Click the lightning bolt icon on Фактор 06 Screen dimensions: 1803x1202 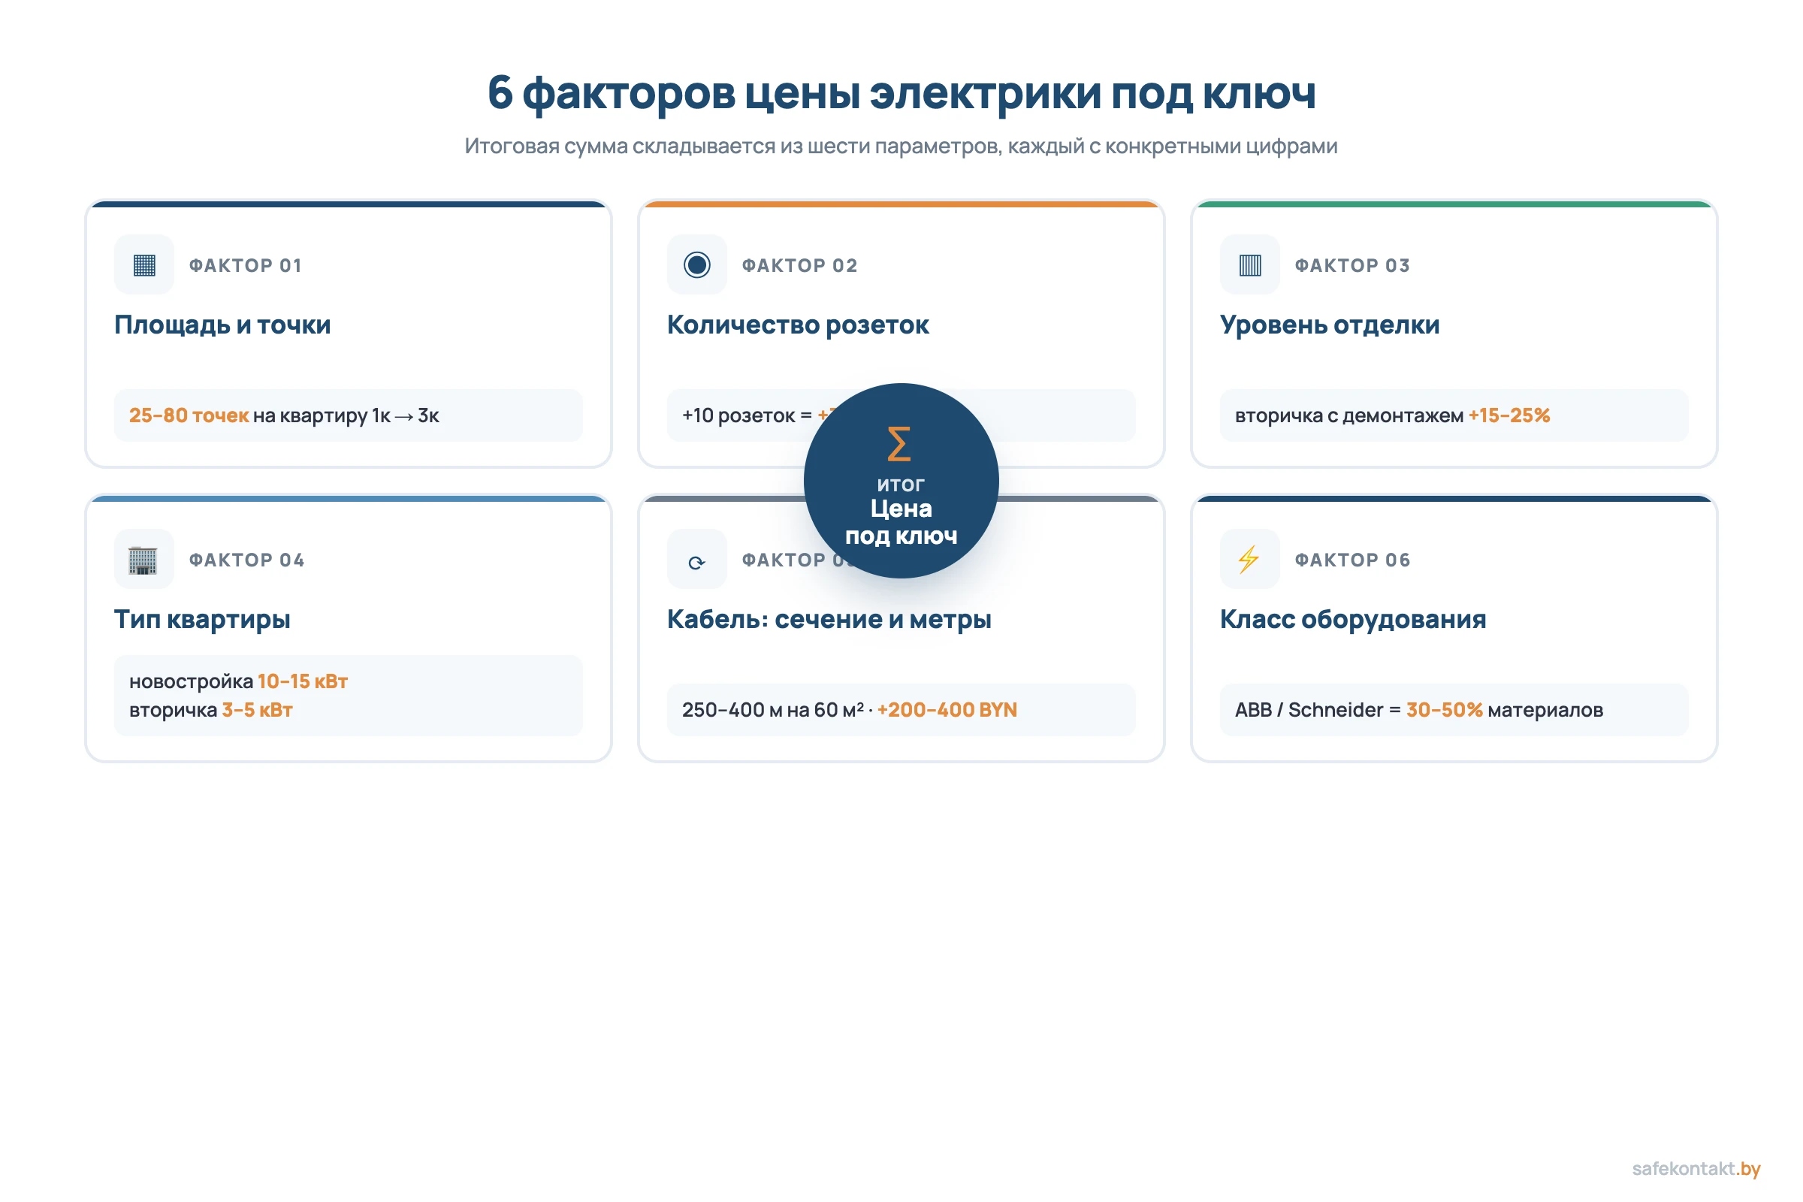tap(1249, 559)
